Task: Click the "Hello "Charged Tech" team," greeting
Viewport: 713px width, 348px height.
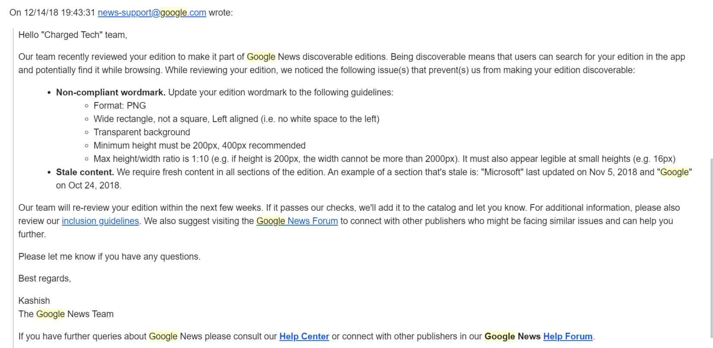Action: click(73, 35)
